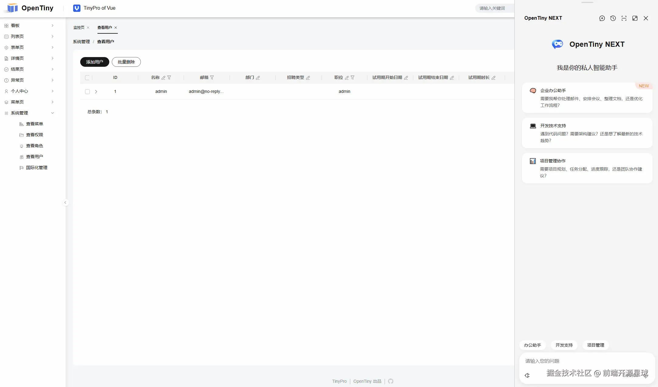The image size is (658, 387).
Task: Open 查看角色 menu item
Action: pyautogui.click(x=34, y=146)
